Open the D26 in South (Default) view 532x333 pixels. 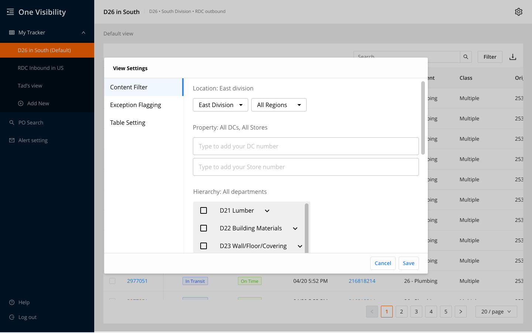pyautogui.click(x=47, y=50)
